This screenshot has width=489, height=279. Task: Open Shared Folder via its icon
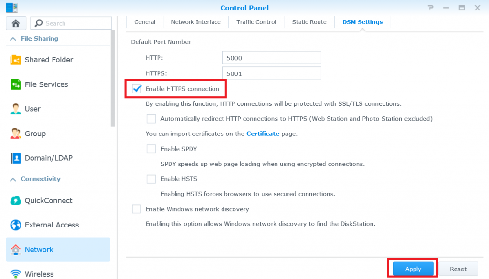(16, 60)
